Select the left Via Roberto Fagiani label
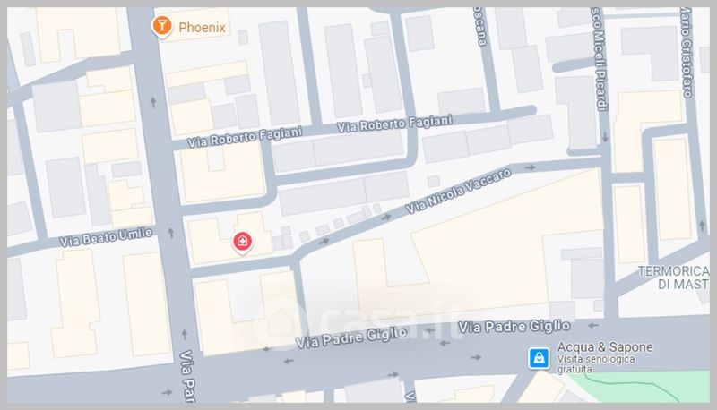 pyautogui.click(x=245, y=136)
